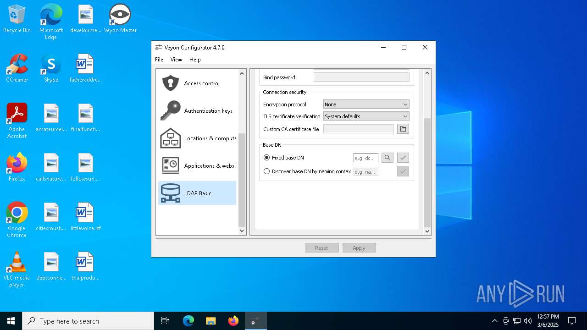This screenshot has height=330, width=587.
Task: Open Edge from the taskbar
Action: 188,321
